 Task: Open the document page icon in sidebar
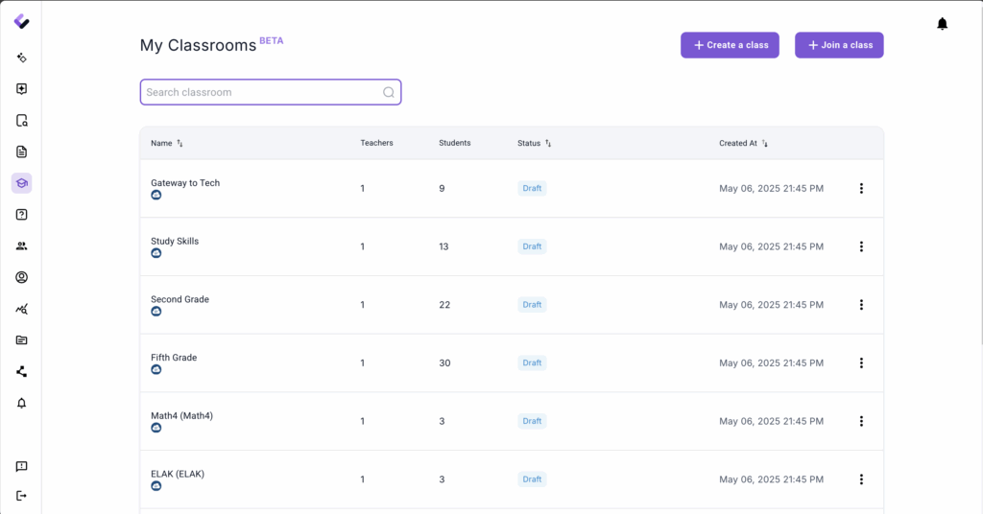[21, 152]
